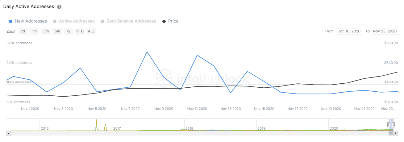Set zoom to 1m
This screenshot has width=404, height=142.
tap(34, 31)
